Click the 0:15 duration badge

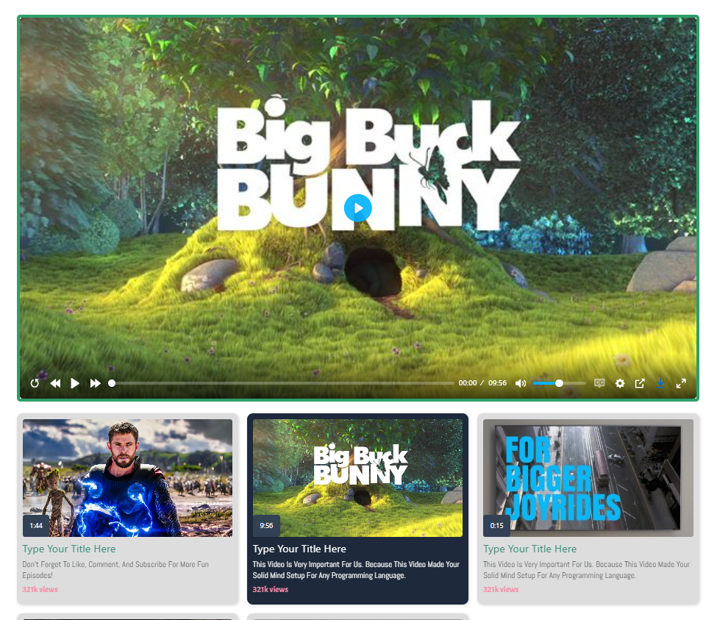pos(496,526)
